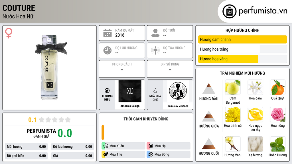The image size is (292, 164).
Task: Select the Mùa Đông season chip
Action: click(169, 154)
